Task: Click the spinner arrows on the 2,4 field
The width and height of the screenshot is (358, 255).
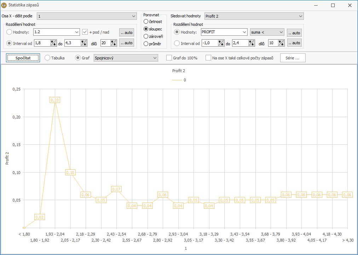Action: coord(252,43)
